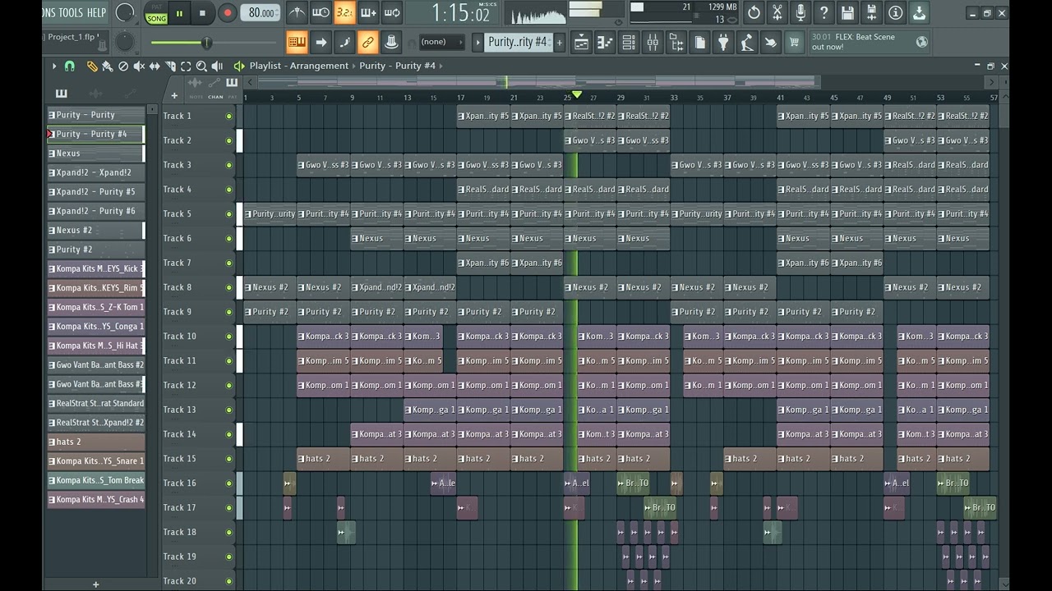Switch to SONG mode
Screen dimensions: 1052x591
[156, 18]
